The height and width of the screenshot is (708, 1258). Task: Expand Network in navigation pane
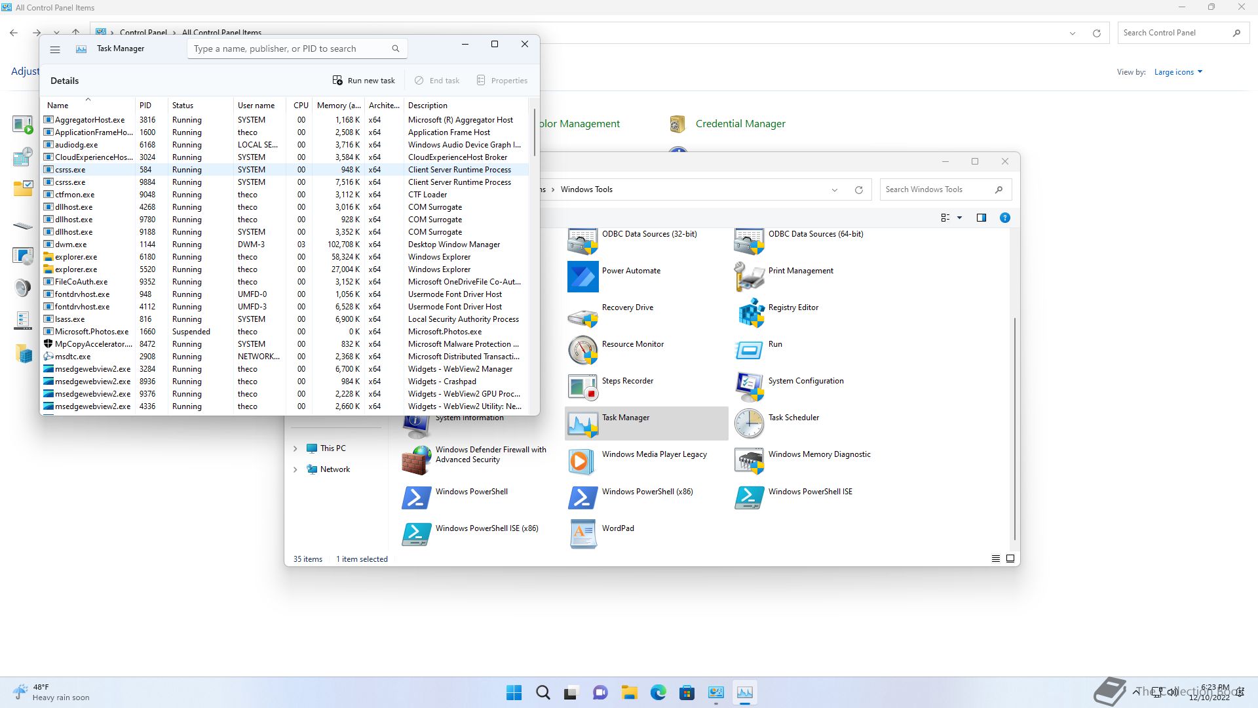point(295,469)
